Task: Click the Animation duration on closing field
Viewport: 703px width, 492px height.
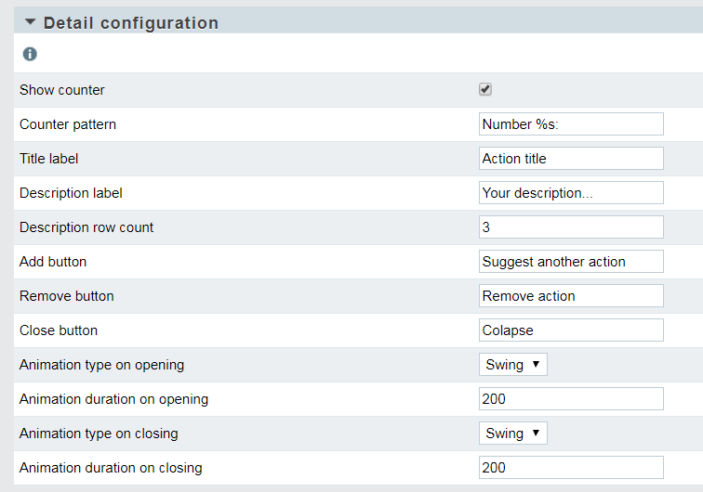Action: tap(571, 468)
